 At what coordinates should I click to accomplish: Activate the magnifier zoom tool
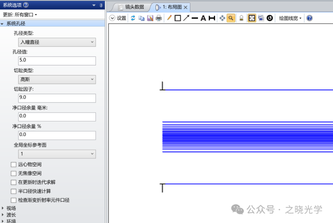pyautogui.click(x=231, y=18)
